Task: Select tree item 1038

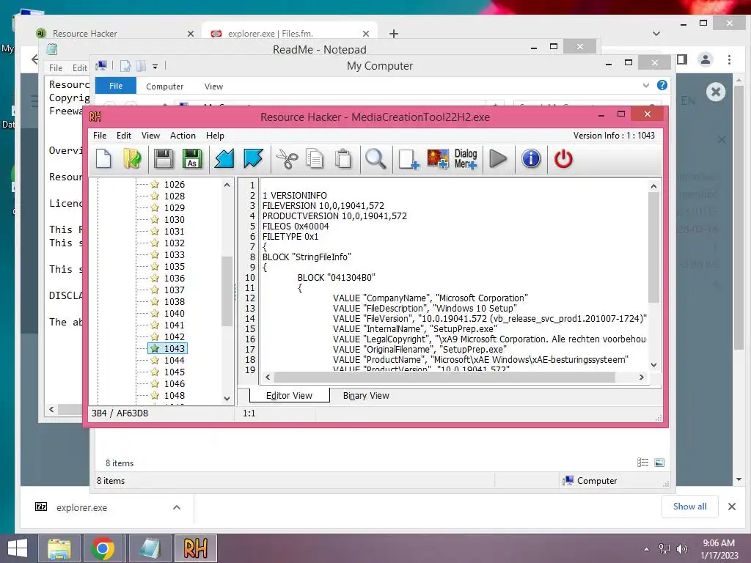Action: click(x=175, y=301)
